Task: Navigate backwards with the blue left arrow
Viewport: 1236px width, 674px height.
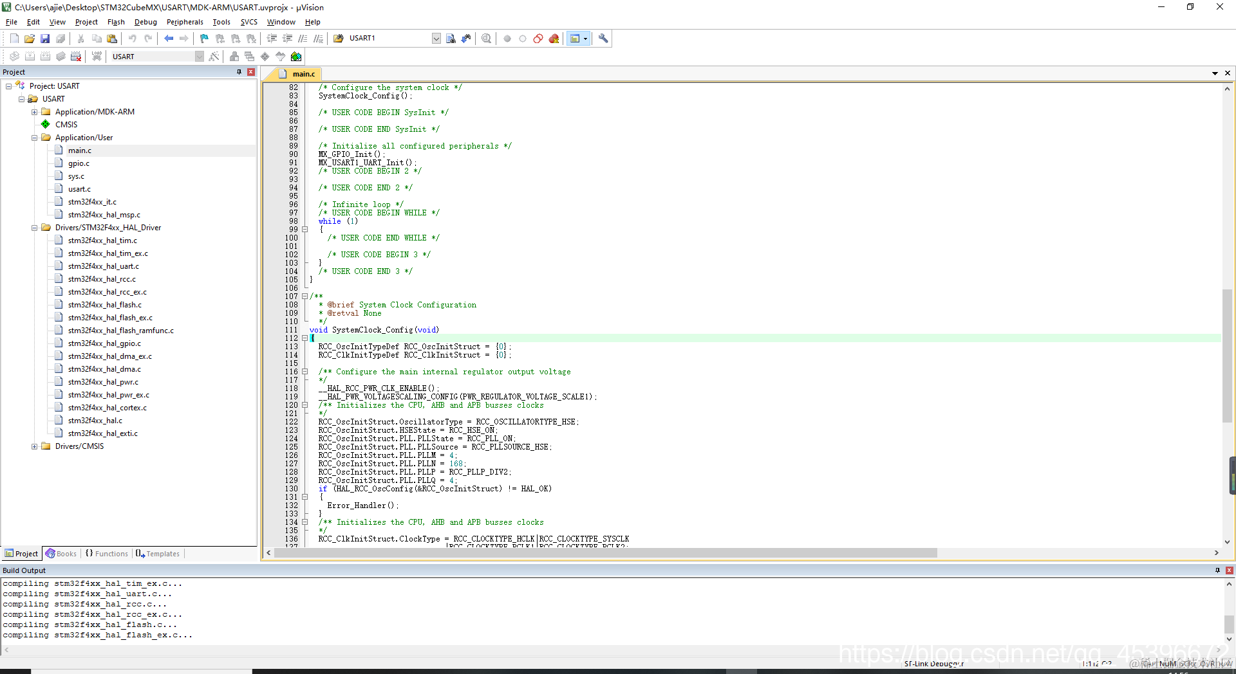Action: click(169, 39)
